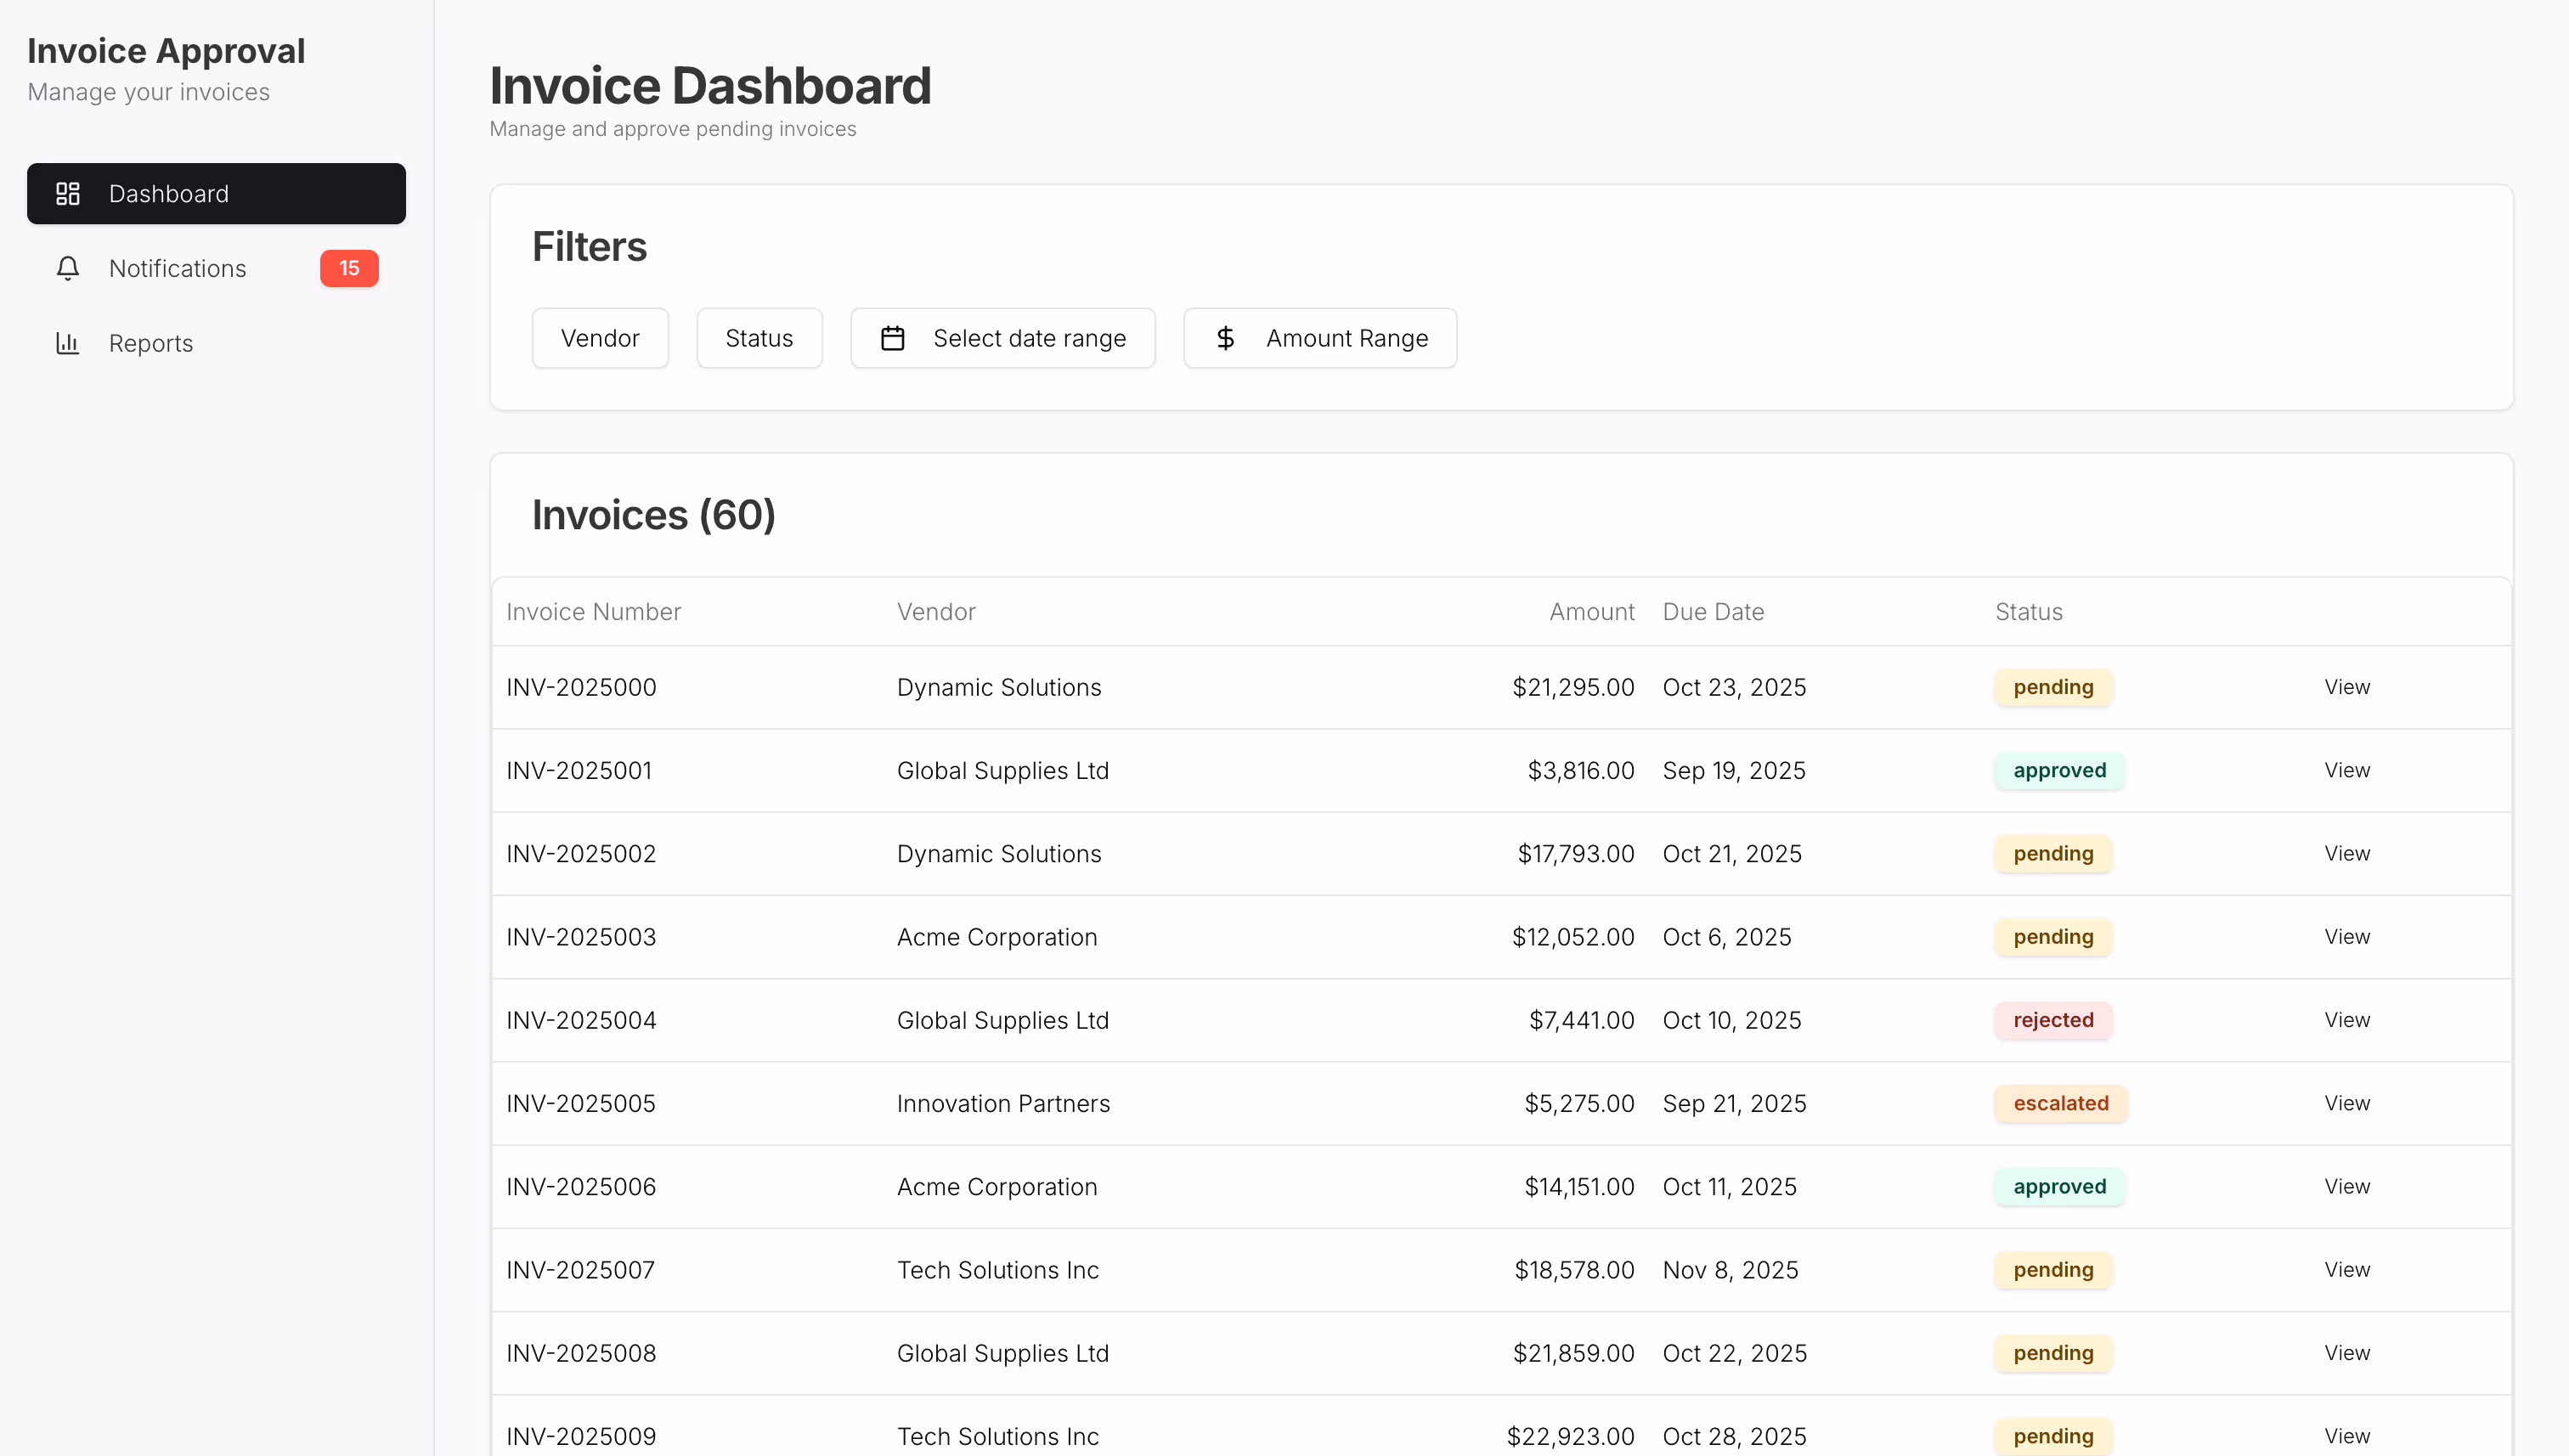Go to the Notifications page
The image size is (2569, 1456).
177,268
